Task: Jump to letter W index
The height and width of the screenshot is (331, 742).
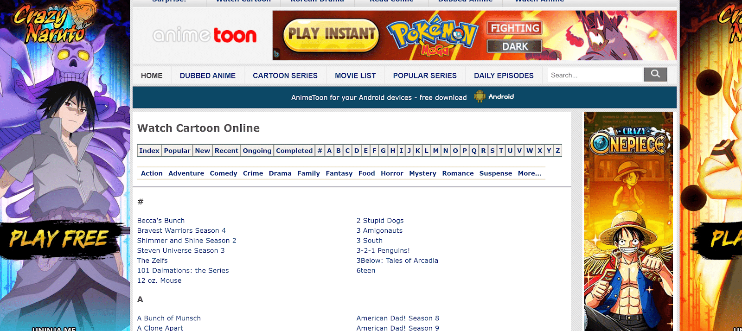Action: 530,151
